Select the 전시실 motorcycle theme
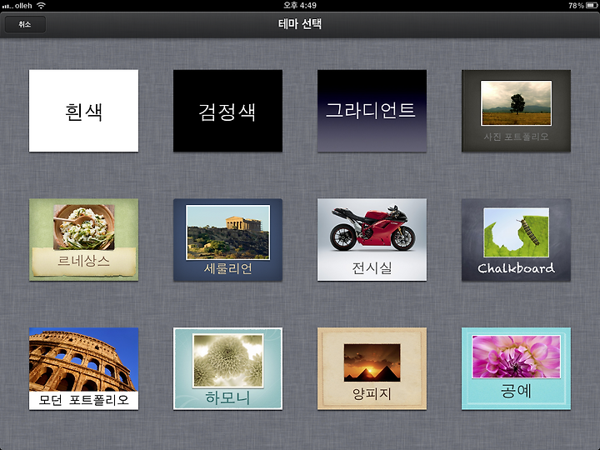Viewport: 600px width, 450px height. 372,239
